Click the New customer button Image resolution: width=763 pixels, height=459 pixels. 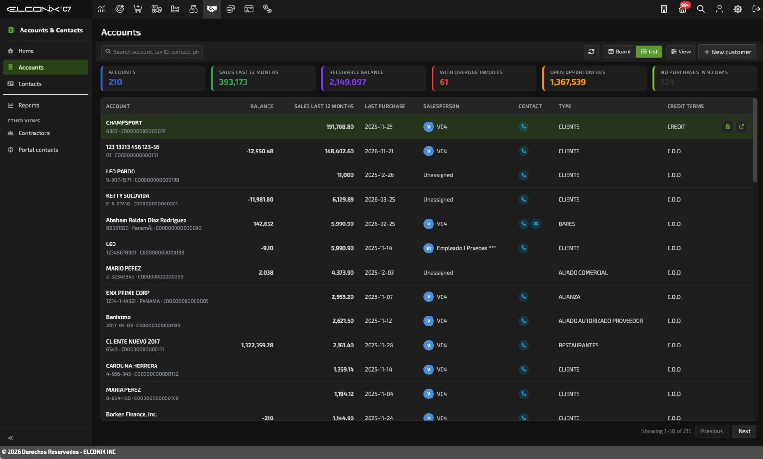coord(727,52)
